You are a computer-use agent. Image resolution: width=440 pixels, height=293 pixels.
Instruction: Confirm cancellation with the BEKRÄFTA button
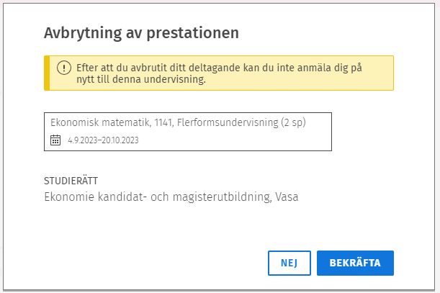pos(355,263)
